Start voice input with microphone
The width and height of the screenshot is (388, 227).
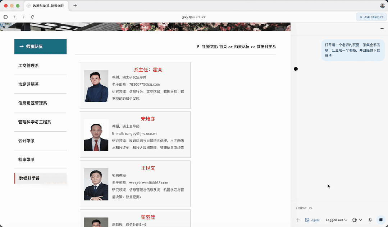click(370, 220)
